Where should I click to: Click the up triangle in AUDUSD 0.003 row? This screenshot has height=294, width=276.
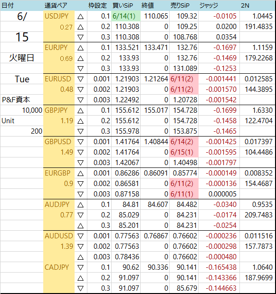click(80, 257)
